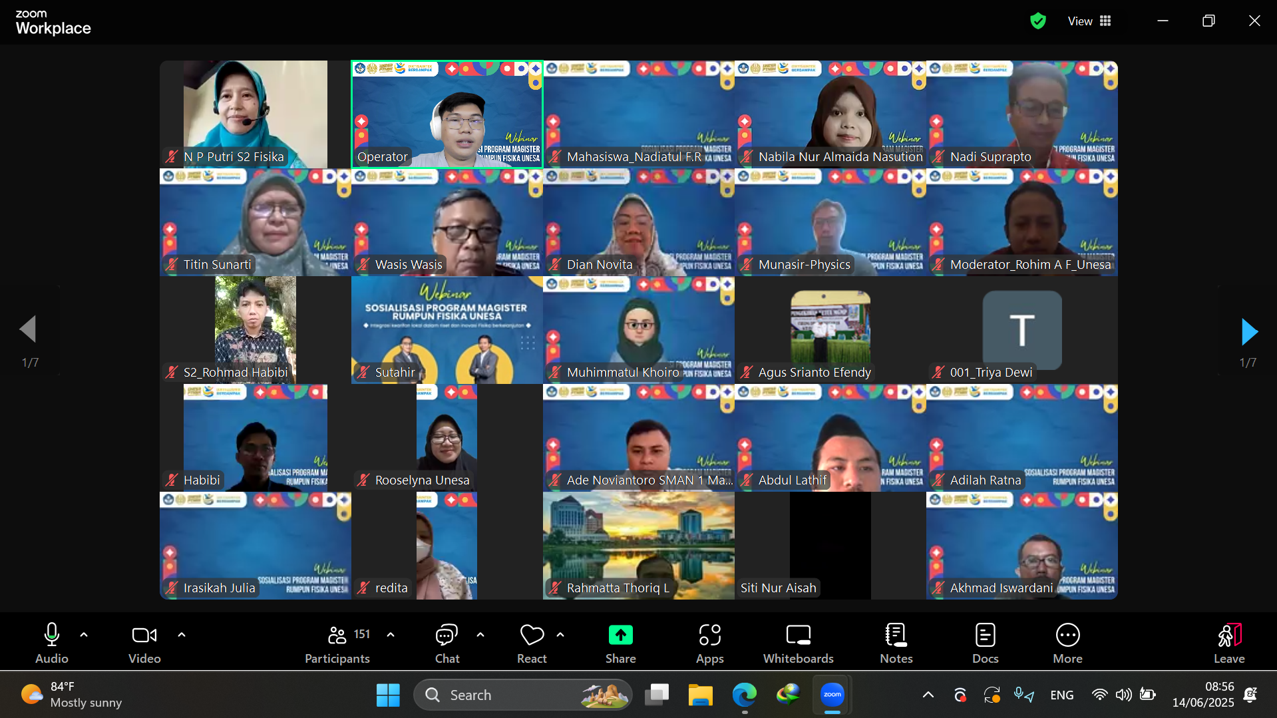Open the Notes tool

click(896, 643)
